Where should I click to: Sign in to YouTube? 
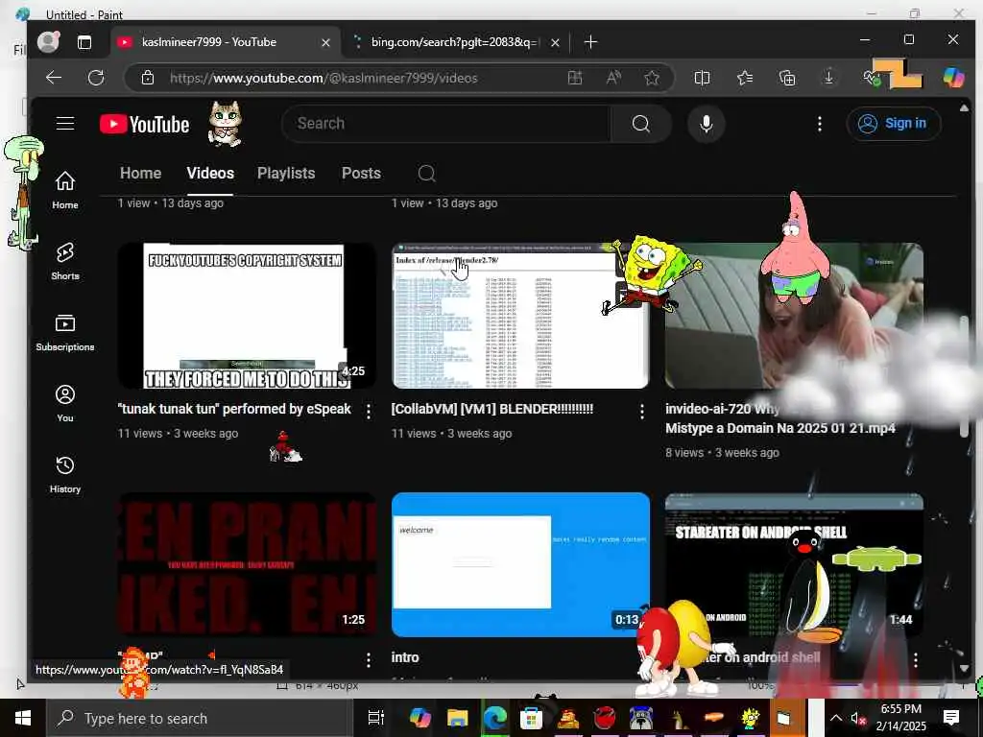[x=894, y=124]
